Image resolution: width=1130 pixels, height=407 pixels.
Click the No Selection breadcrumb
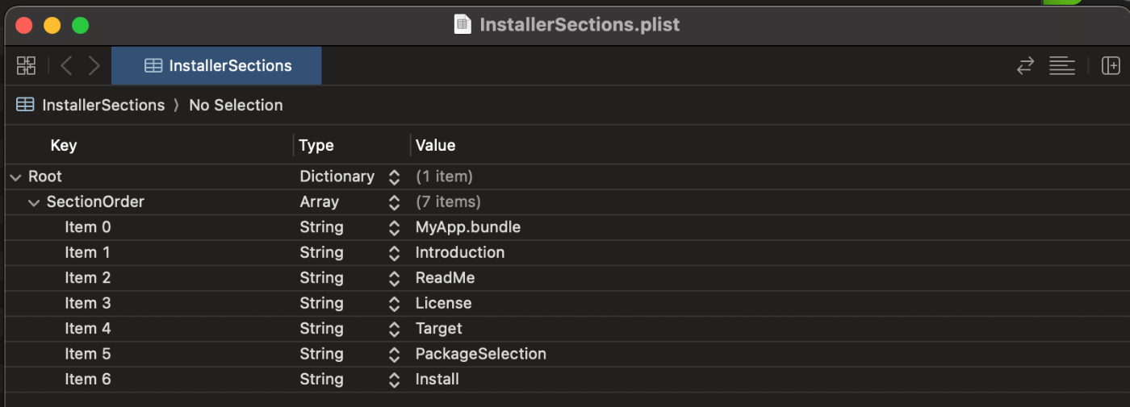[x=236, y=105]
